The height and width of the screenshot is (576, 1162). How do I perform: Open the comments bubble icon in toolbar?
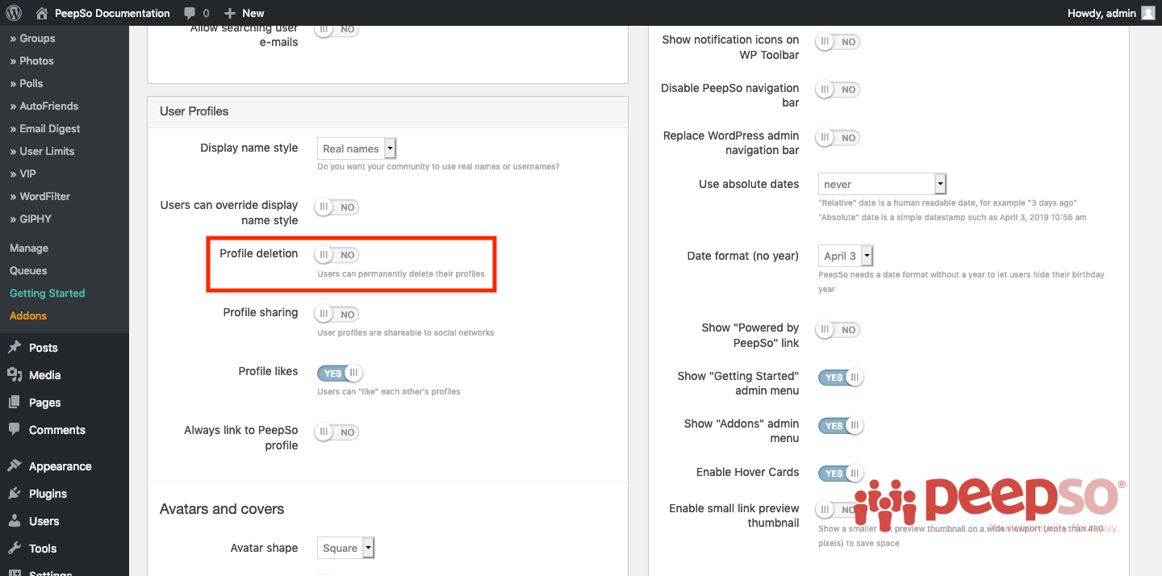pyautogui.click(x=190, y=13)
